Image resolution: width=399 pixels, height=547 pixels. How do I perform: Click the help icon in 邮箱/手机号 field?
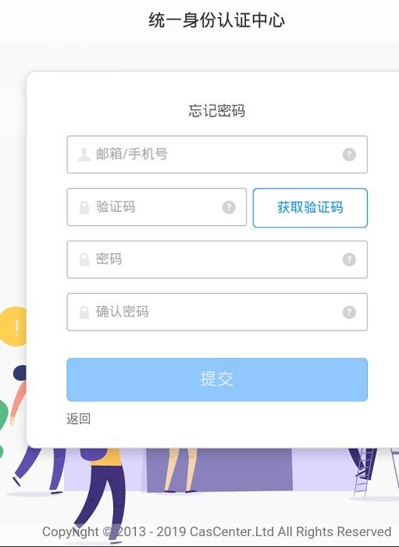click(x=349, y=154)
